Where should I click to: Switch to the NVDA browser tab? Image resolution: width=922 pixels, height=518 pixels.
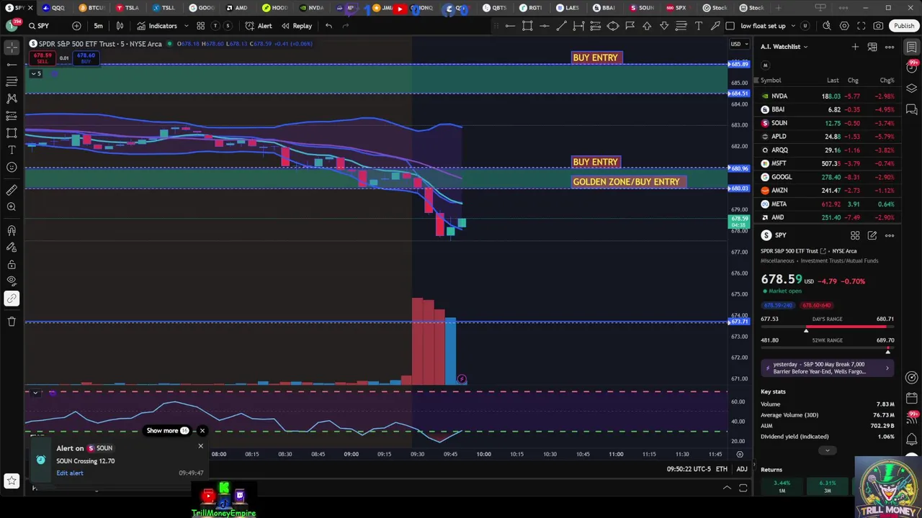point(310,8)
